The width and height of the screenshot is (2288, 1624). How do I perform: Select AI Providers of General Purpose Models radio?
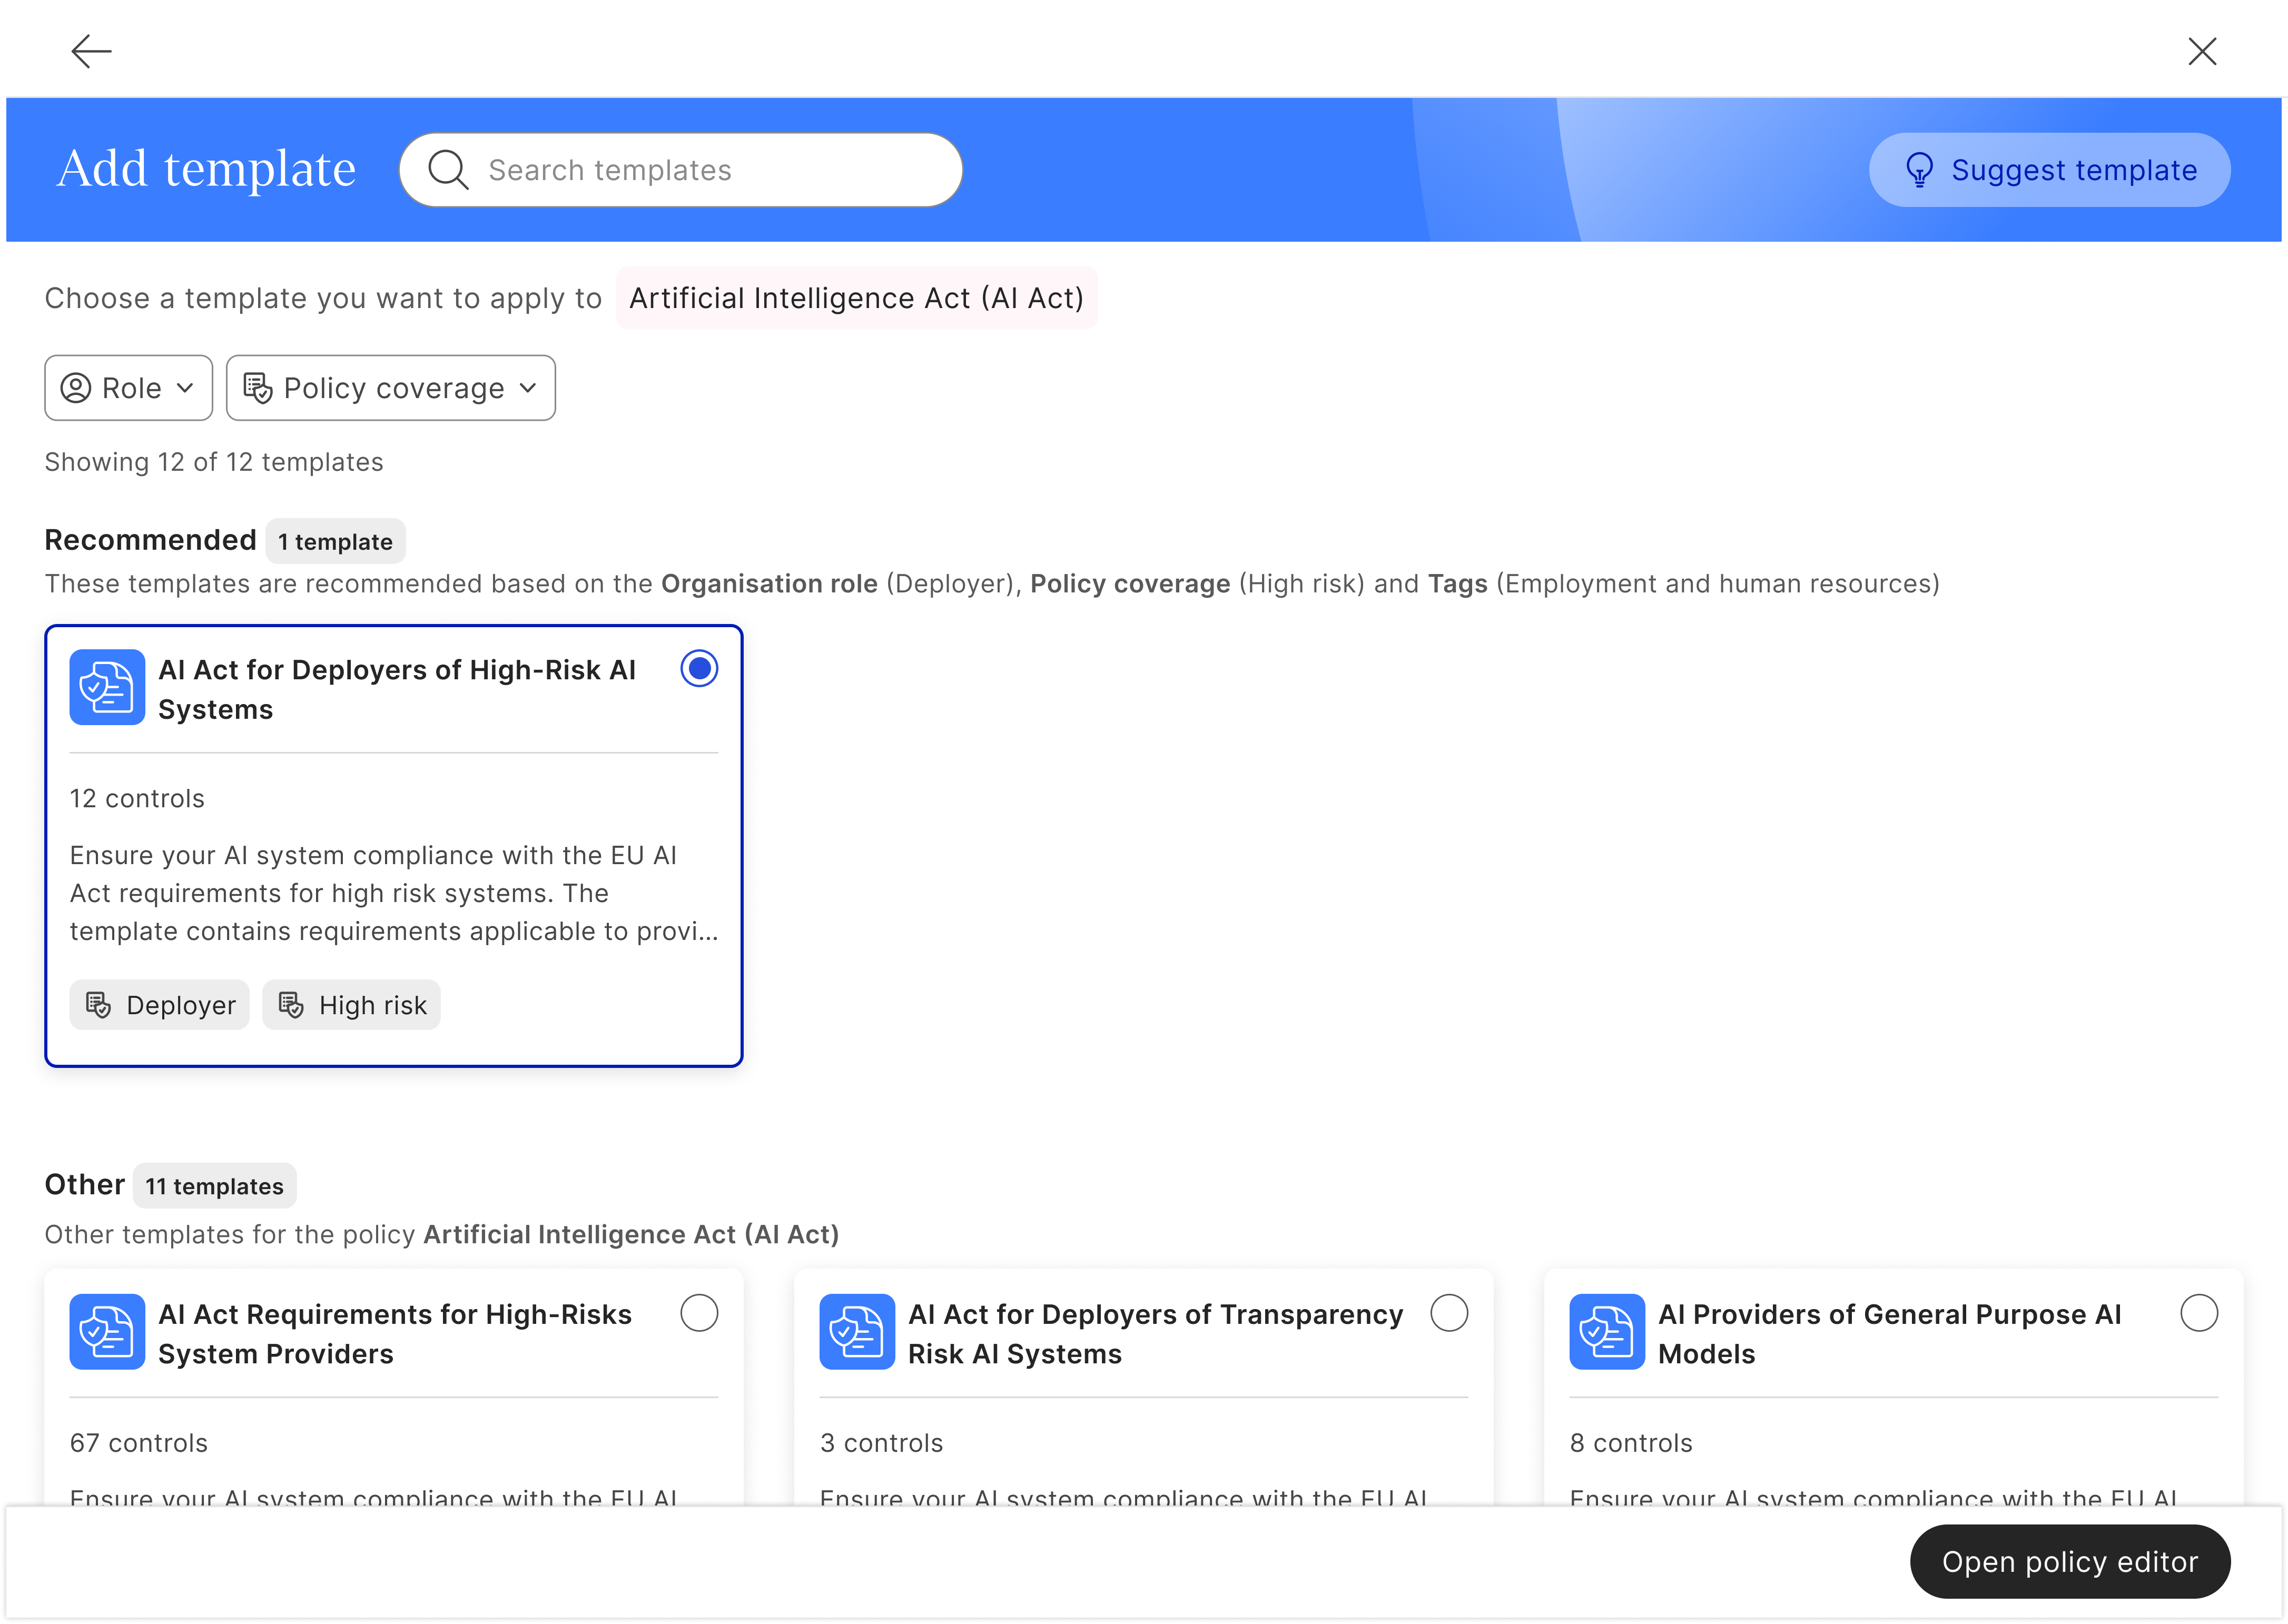click(x=2199, y=1313)
